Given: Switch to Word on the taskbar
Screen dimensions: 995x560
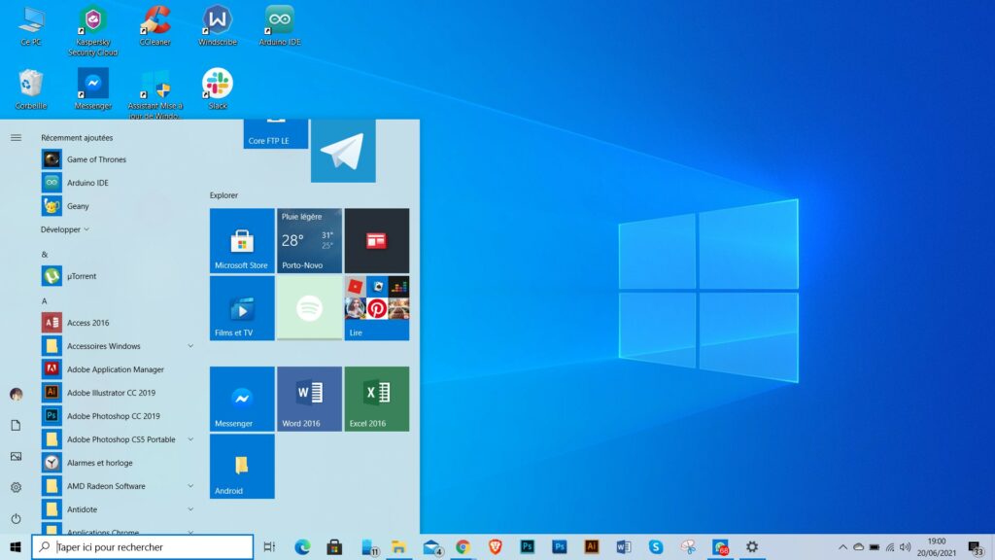Looking at the screenshot, I should (624, 546).
